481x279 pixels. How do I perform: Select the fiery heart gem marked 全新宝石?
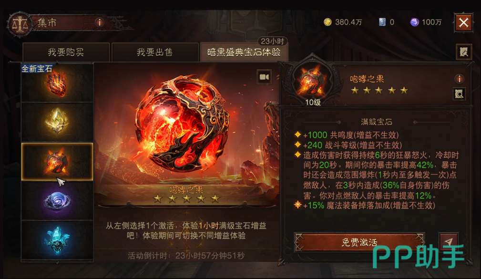pyautogui.click(x=57, y=83)
